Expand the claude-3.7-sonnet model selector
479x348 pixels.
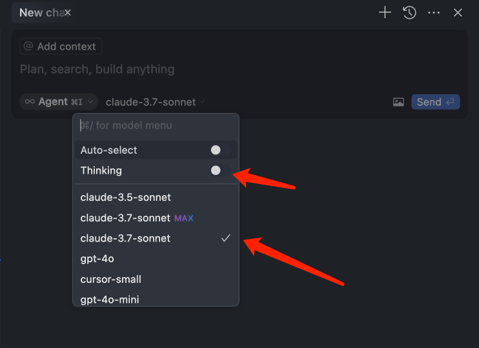[x=155, y=102]
